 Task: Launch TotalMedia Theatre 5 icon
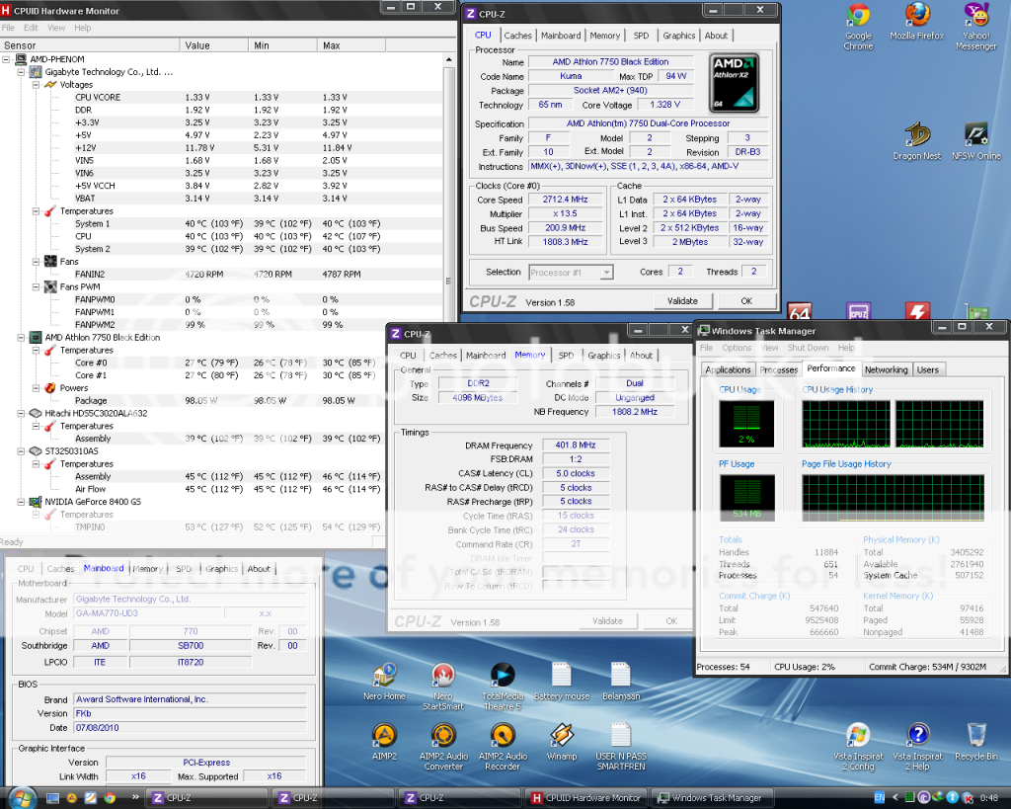[x=503, y=688]
